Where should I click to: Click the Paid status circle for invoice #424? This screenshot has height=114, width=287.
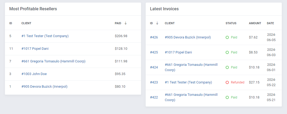tap(227, 67)
